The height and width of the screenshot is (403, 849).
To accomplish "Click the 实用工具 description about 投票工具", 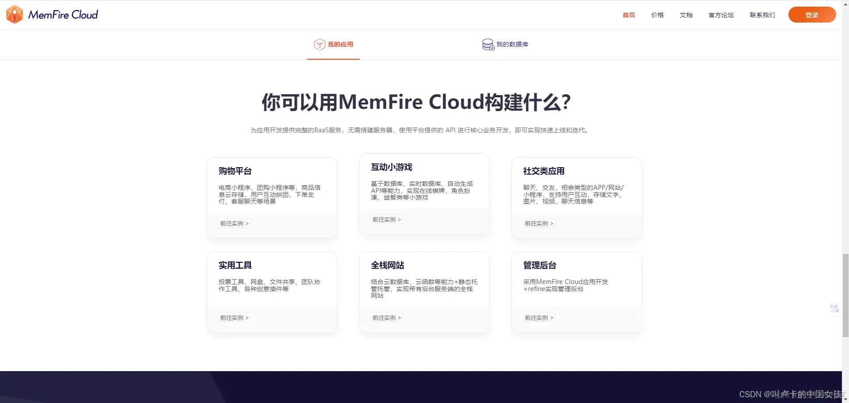I will coord(269,285).
